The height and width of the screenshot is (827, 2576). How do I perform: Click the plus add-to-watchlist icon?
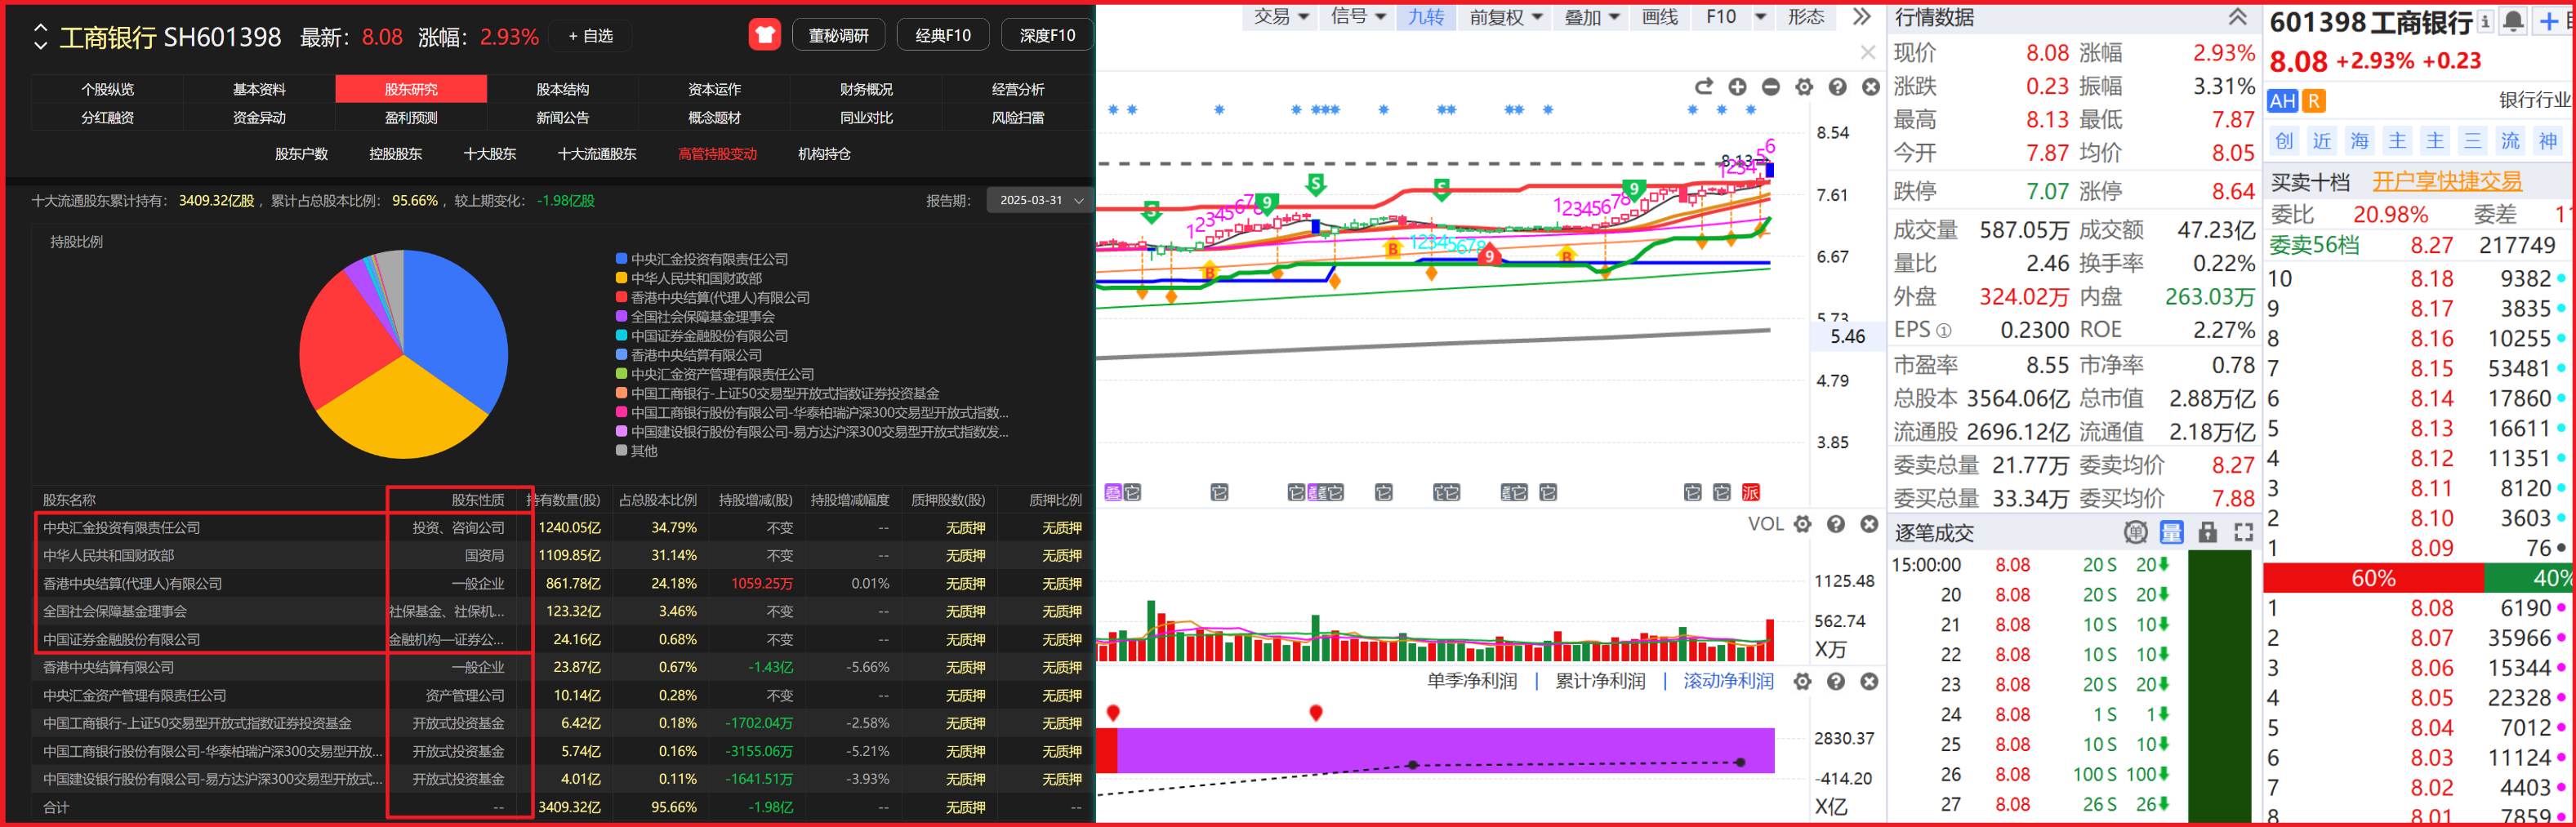tap(2549, 21)
